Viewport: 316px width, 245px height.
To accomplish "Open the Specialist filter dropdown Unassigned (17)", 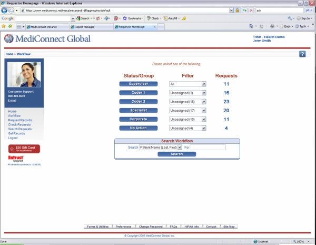I will click(187, 111).
